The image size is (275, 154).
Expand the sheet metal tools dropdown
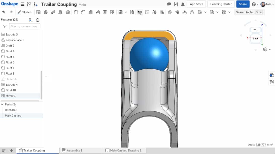tap(217, 12)
